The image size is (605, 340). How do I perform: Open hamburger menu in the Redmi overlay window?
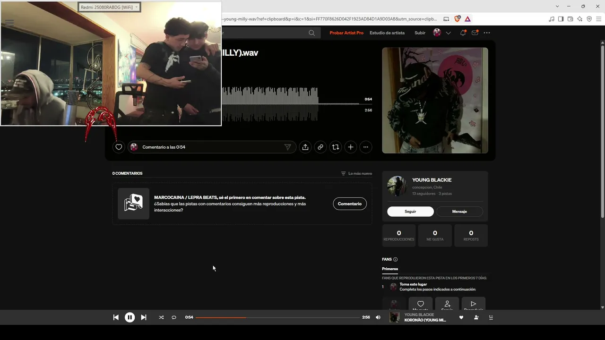[x=9, y=22]
